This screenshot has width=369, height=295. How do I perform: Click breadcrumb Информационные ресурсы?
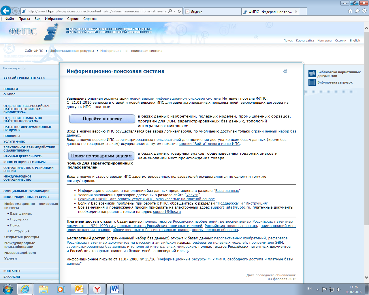click(x=72, y=51)
